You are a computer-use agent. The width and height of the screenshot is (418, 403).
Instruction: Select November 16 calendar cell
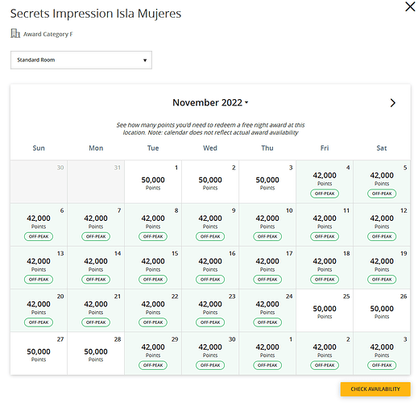(210, 268)
